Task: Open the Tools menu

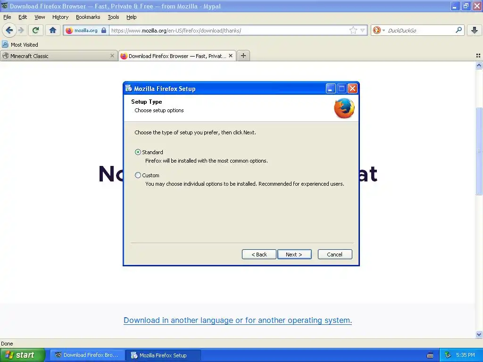Action: click(x=113, y=17)
